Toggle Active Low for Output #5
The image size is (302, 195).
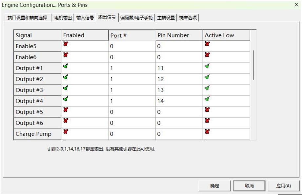click(207, 111)
